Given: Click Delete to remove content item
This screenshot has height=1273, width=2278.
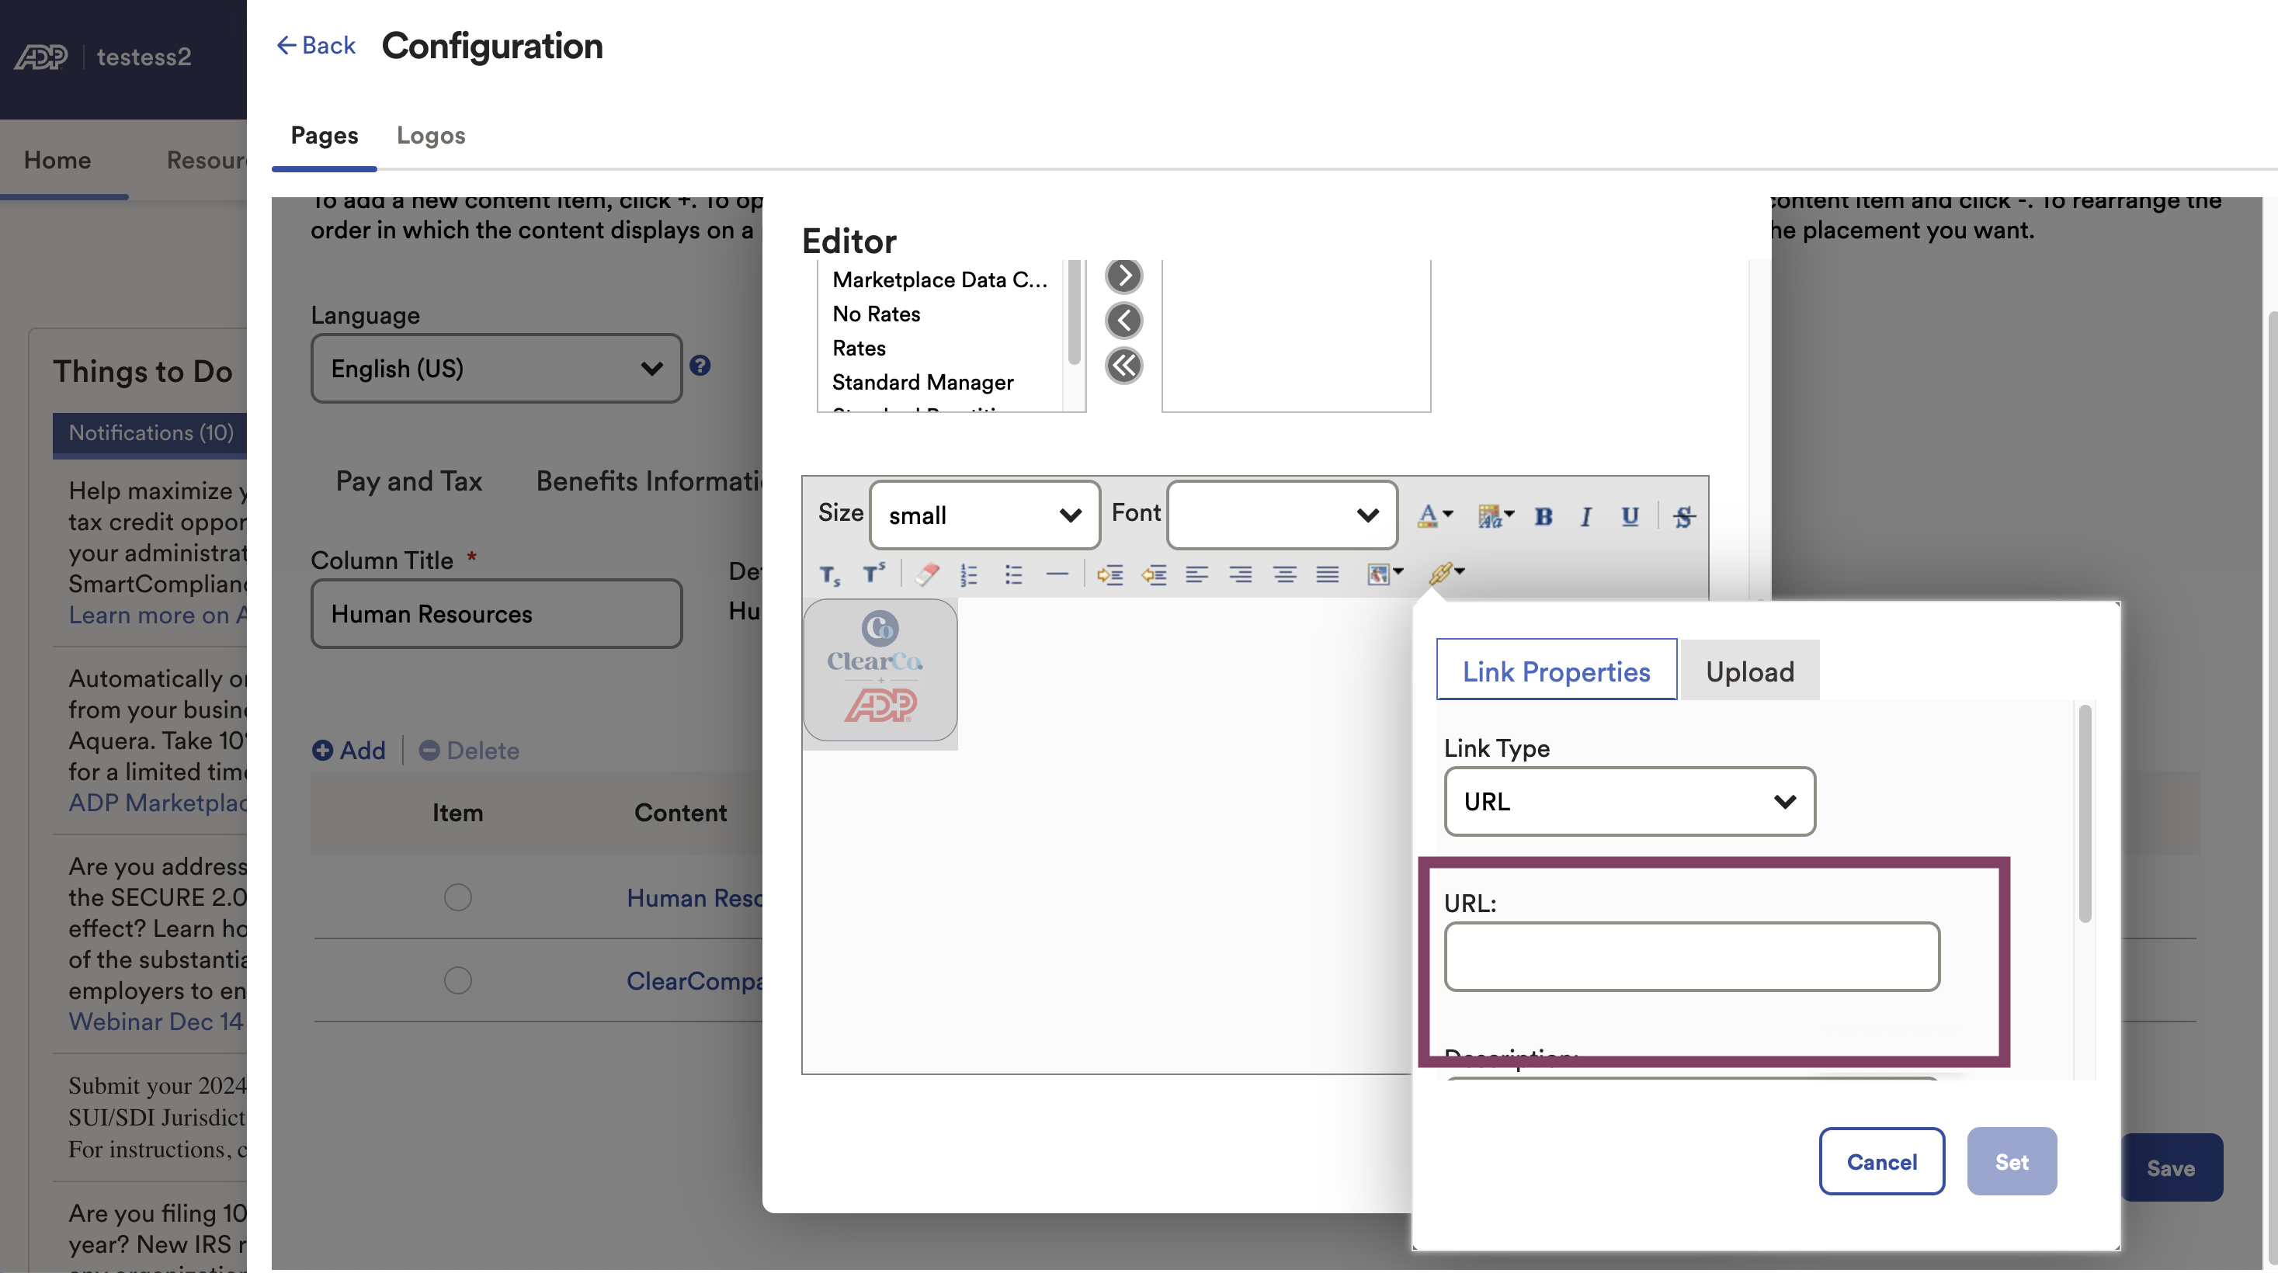Looking at the screenshot, I should (469, 750).
